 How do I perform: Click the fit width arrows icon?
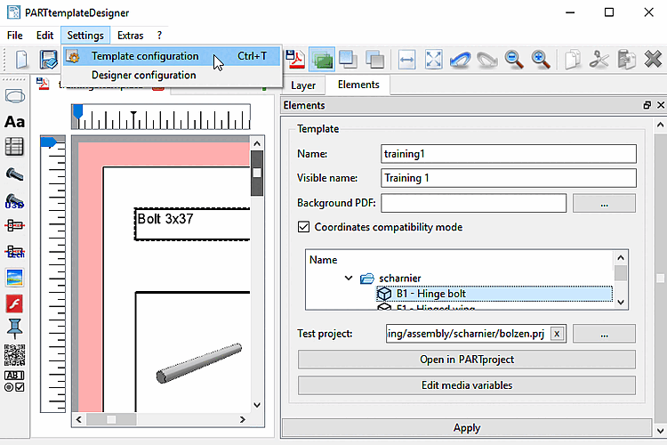point(406,60)
